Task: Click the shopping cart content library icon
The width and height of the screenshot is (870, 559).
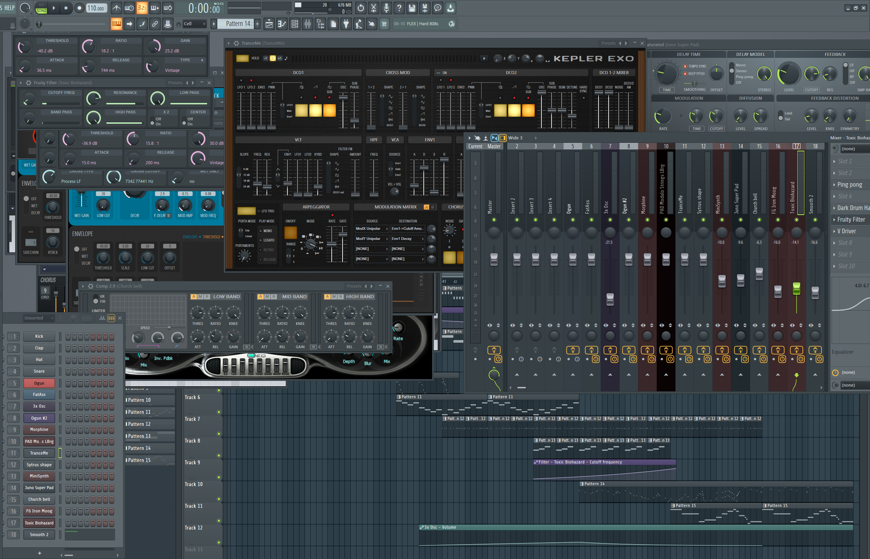Action: coord(384,24)
